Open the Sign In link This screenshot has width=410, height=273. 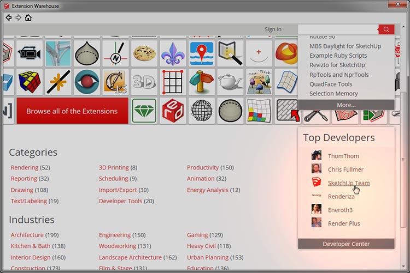click(273, 29)
